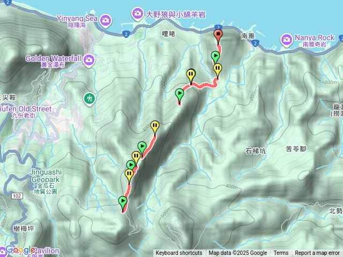This screenshot has width=343, height=257.
Task: Open the Terms link
Action: [281, 253]
